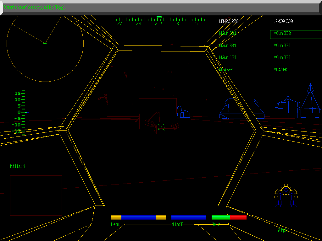Click the green center marker on the radar

[x=45, y=43]
